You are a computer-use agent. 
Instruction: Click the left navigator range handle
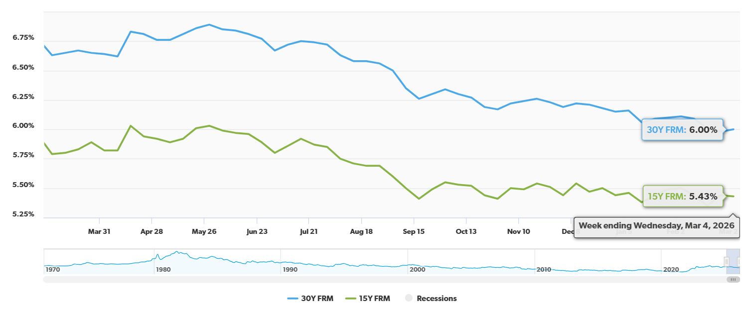point(727,262)
